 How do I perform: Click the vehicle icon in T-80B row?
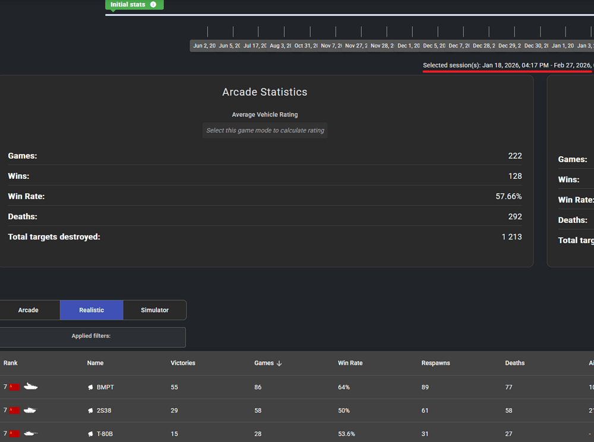30,434
